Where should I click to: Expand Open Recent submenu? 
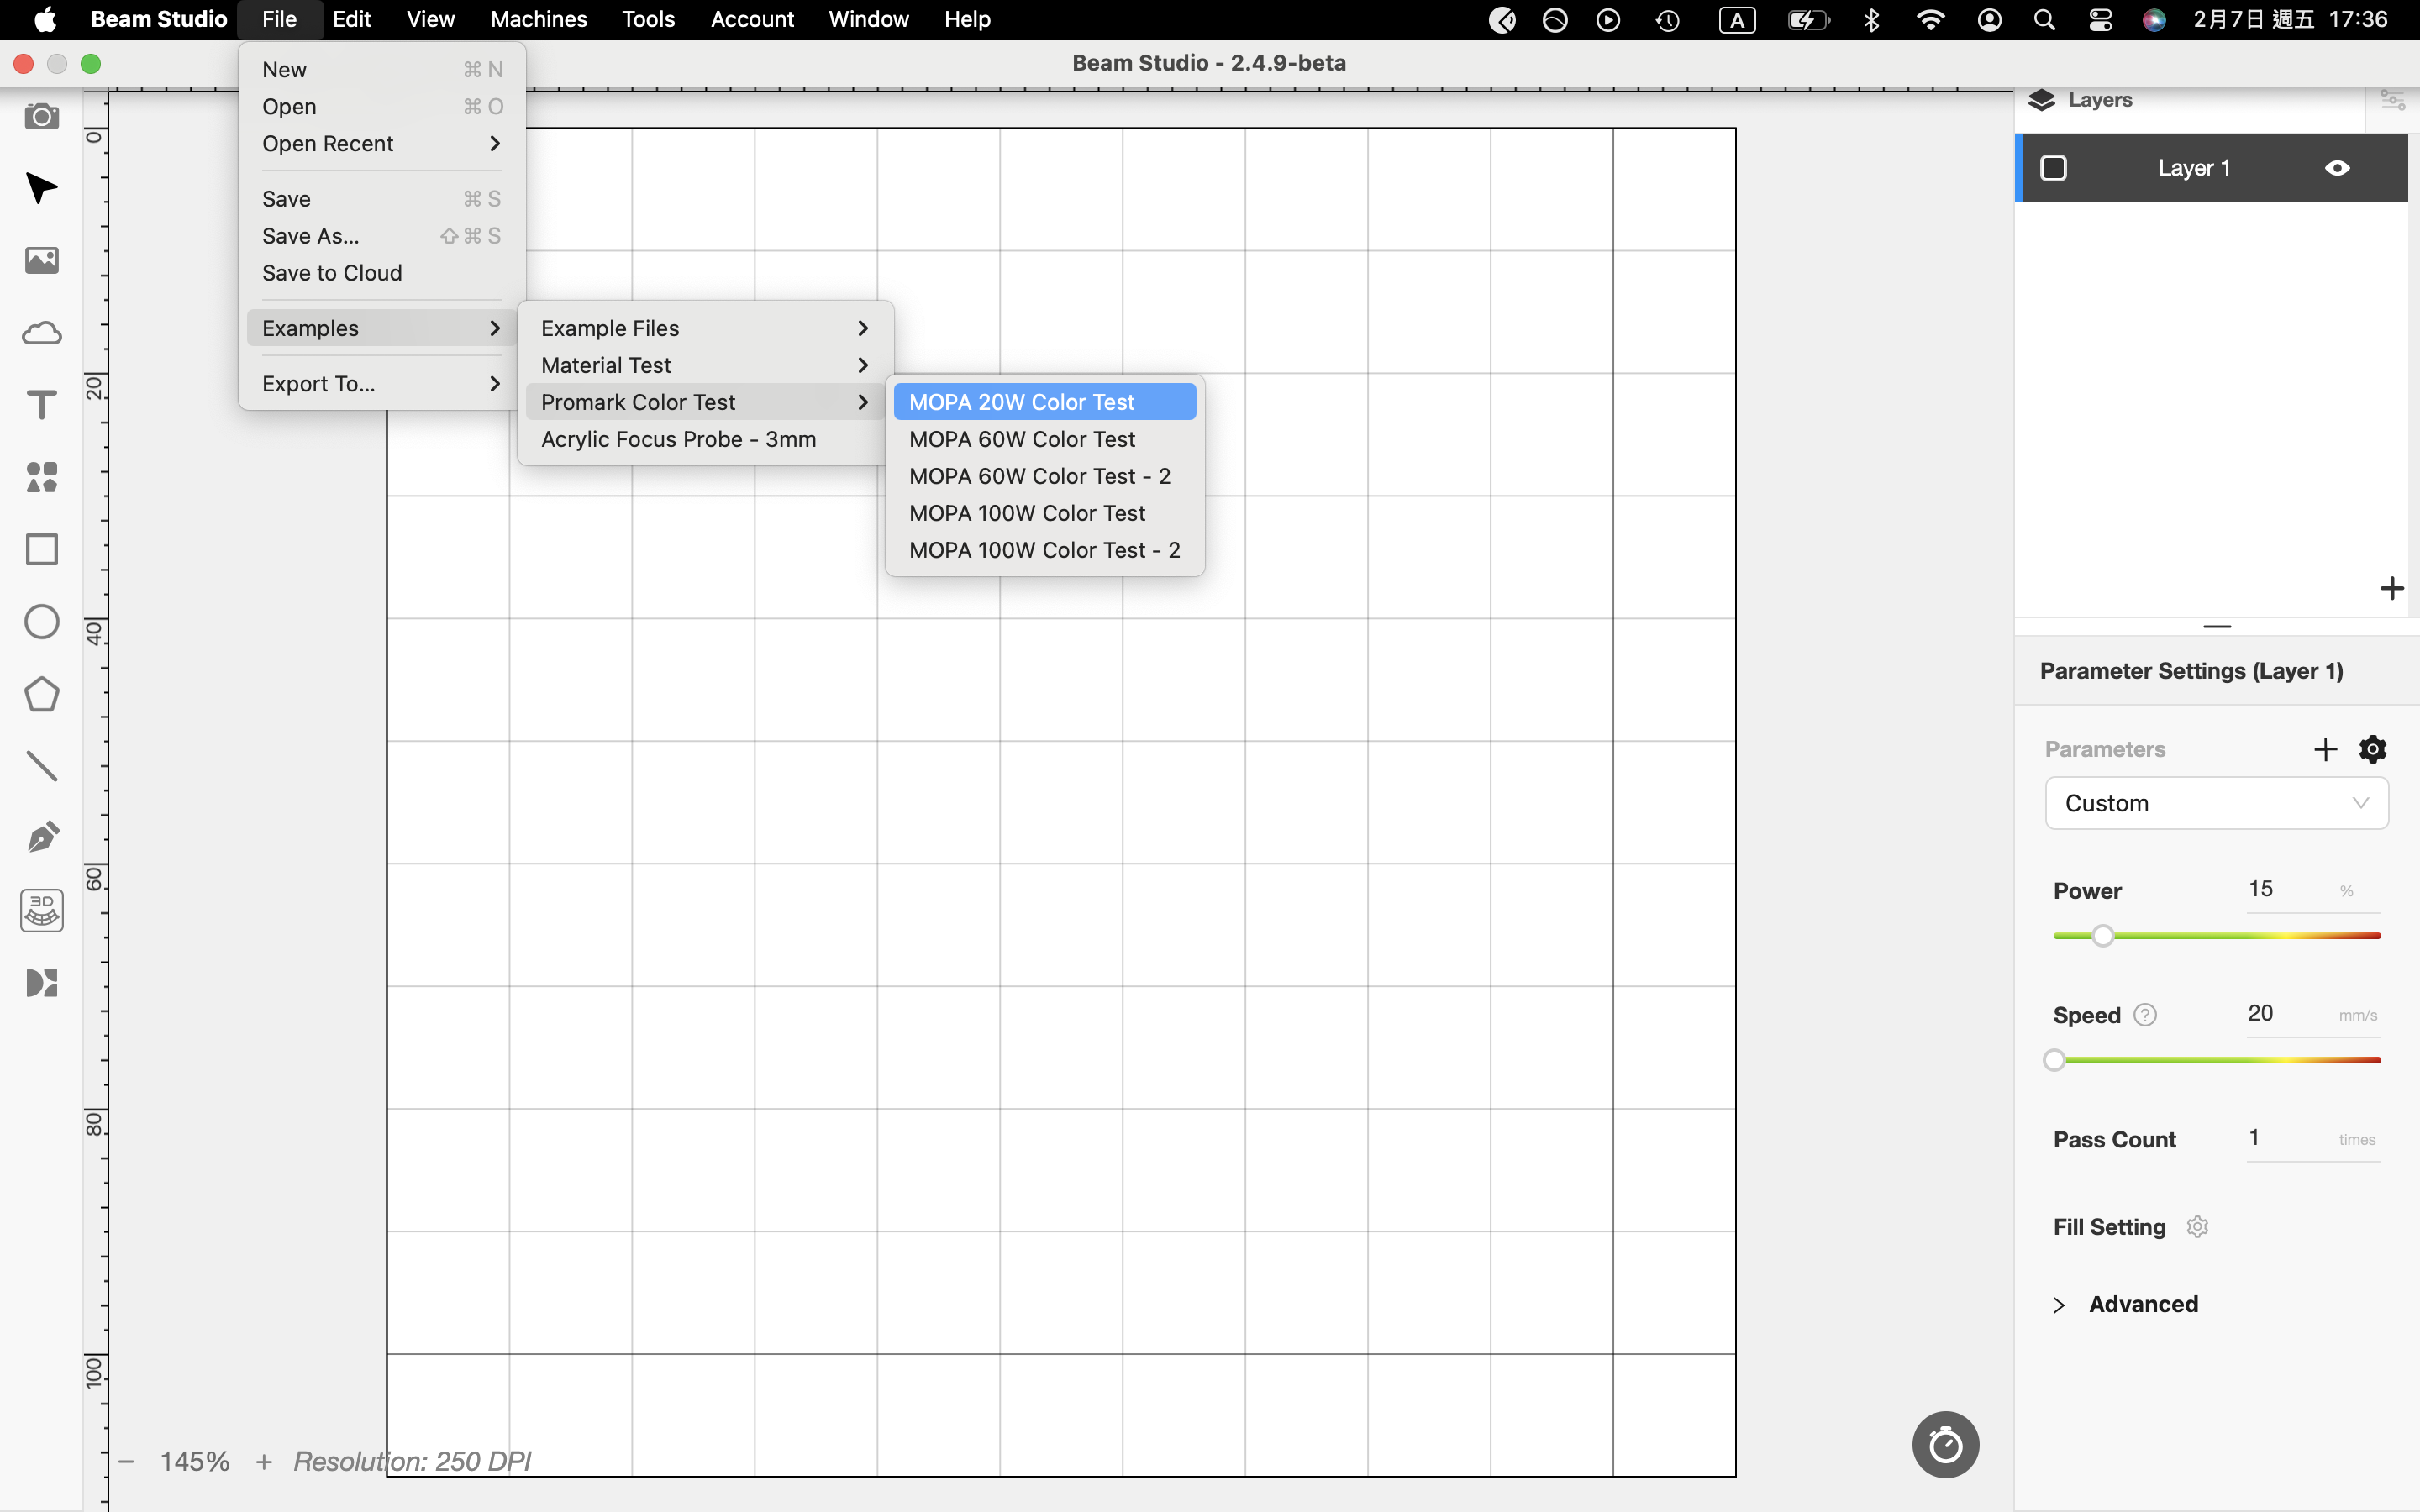(x=381, y=144)
